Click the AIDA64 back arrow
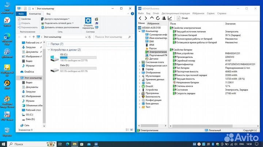The image size is (263, 147). tap(140, 18)
